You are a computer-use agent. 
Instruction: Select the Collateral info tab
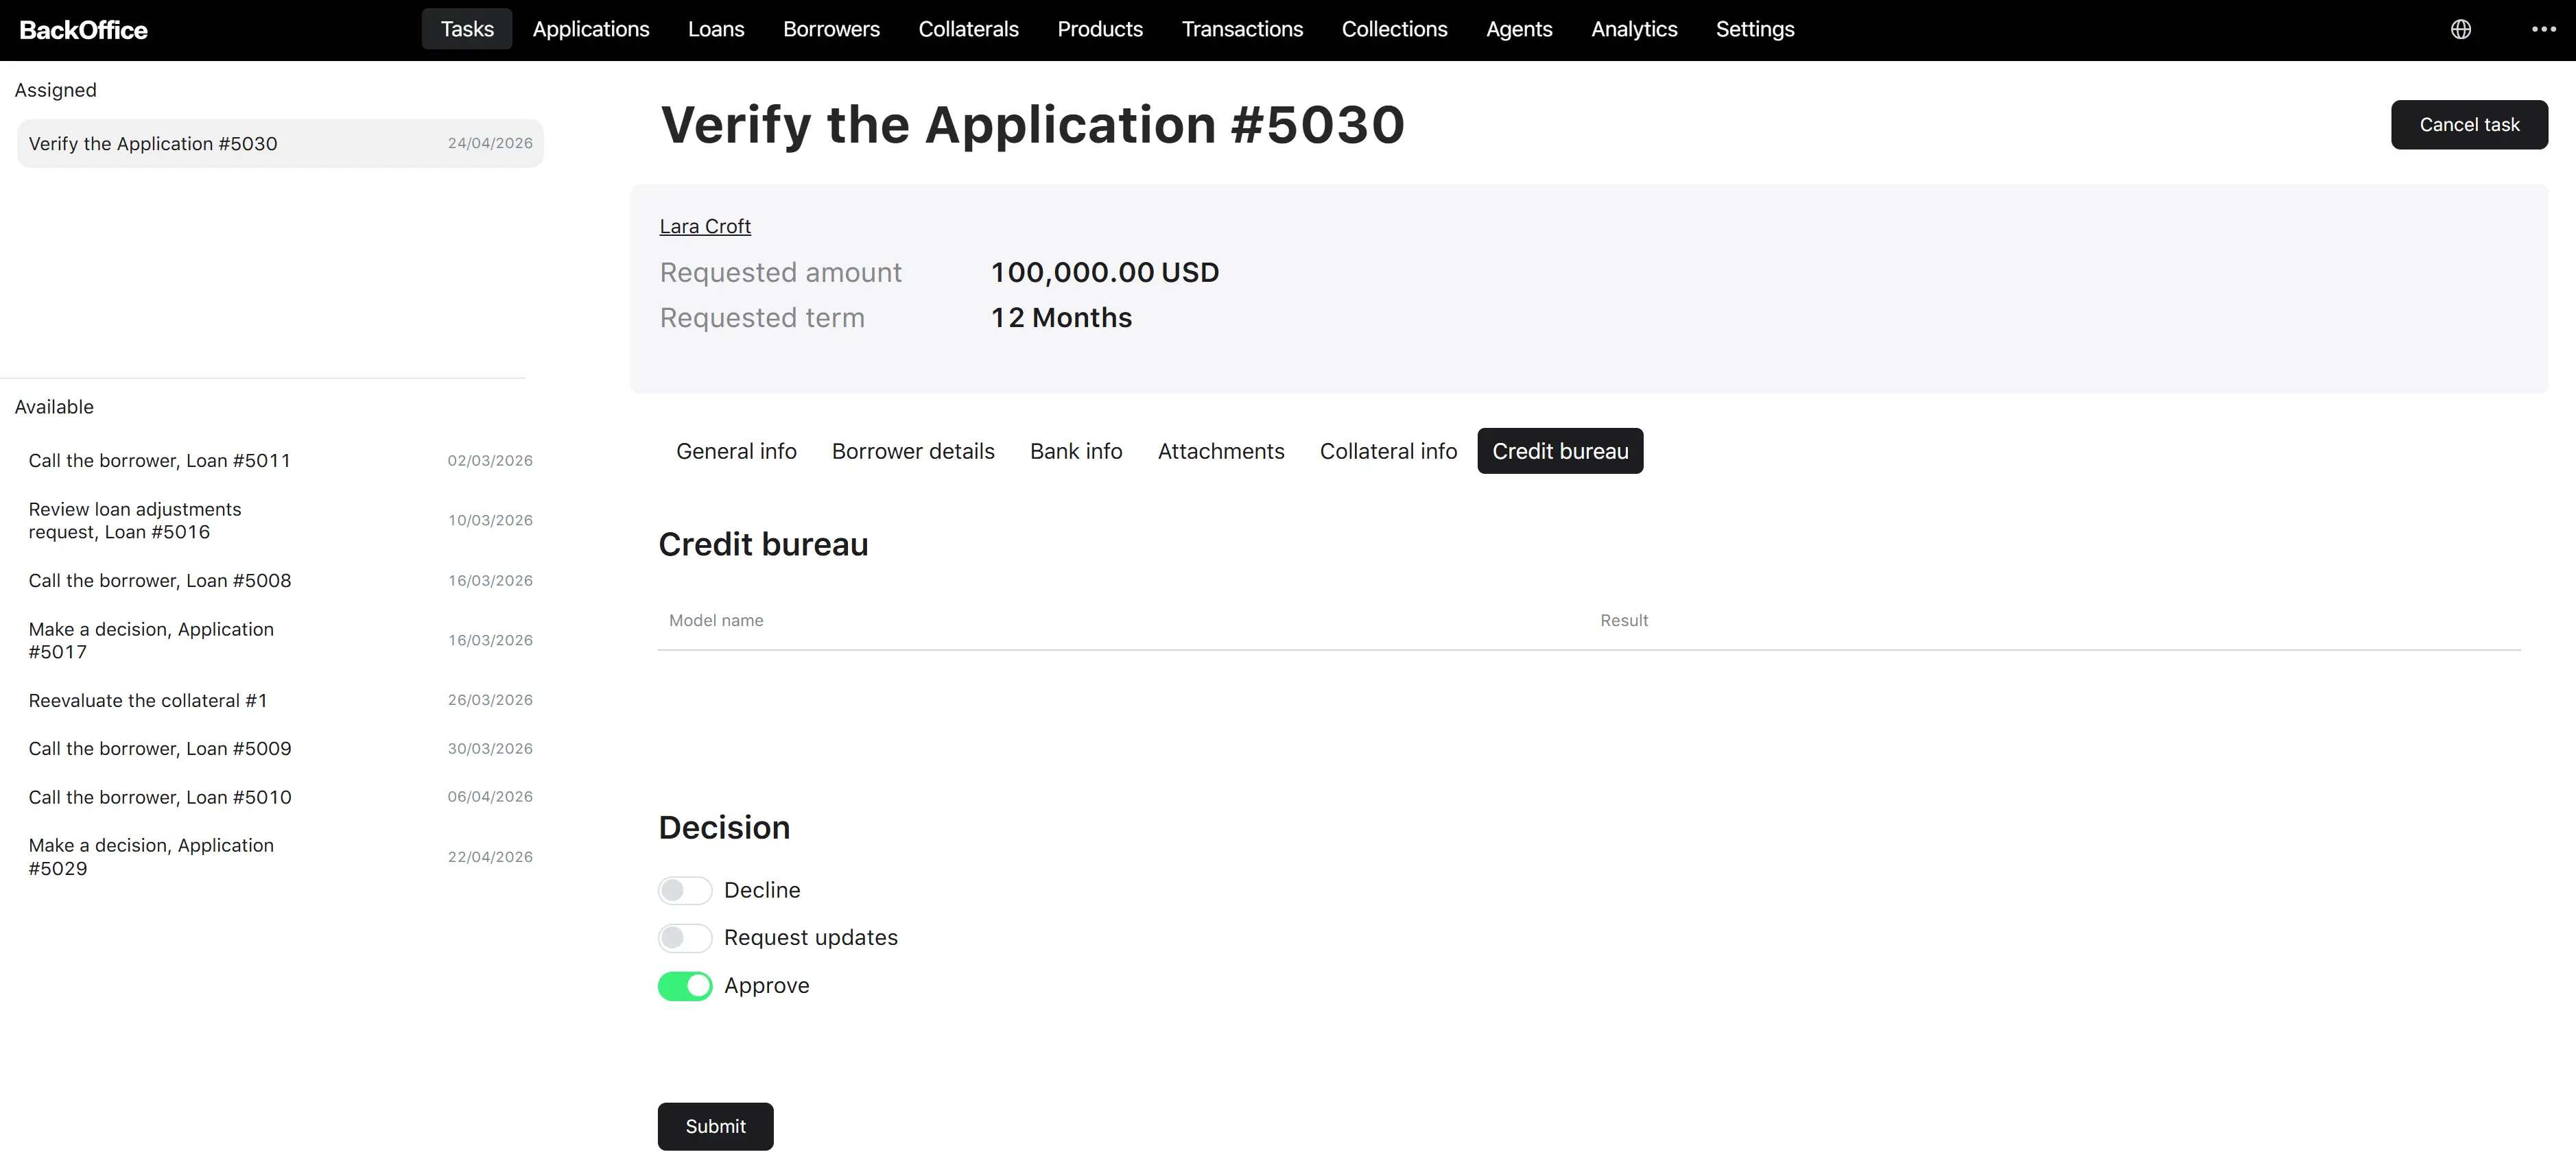click(1388, 451)
